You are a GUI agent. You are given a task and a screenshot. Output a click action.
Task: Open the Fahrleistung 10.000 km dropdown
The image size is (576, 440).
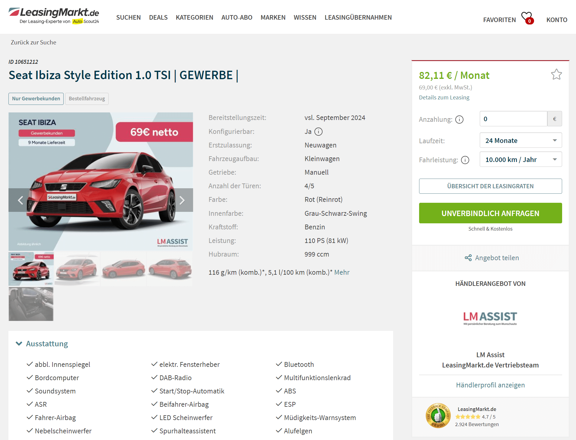click(520, 160)
